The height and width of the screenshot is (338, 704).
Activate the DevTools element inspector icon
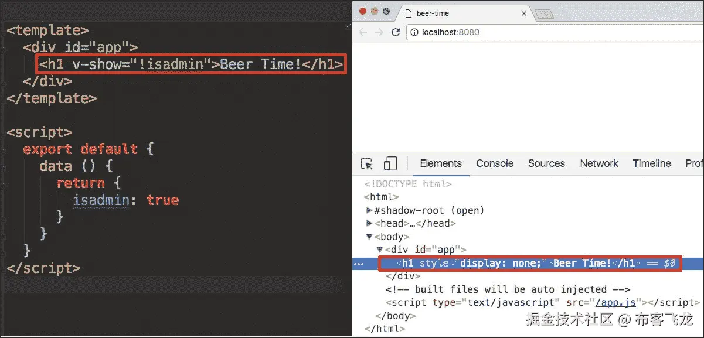coord(367,164)
